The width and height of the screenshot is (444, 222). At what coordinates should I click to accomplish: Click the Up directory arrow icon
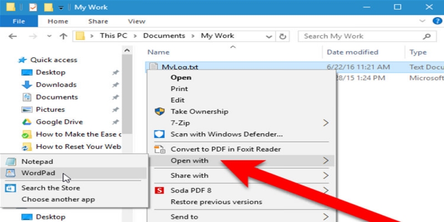(63, 36)
